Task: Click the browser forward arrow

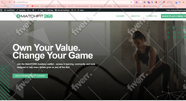Action: pyautogui.click(x=6, y=2)
